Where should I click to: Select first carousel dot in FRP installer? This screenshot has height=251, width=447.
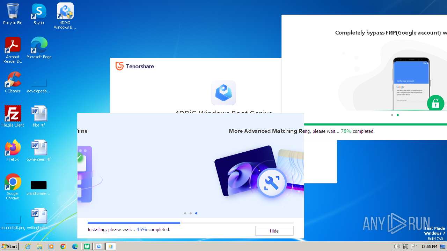pyautogui.click(x=392, y=115)
